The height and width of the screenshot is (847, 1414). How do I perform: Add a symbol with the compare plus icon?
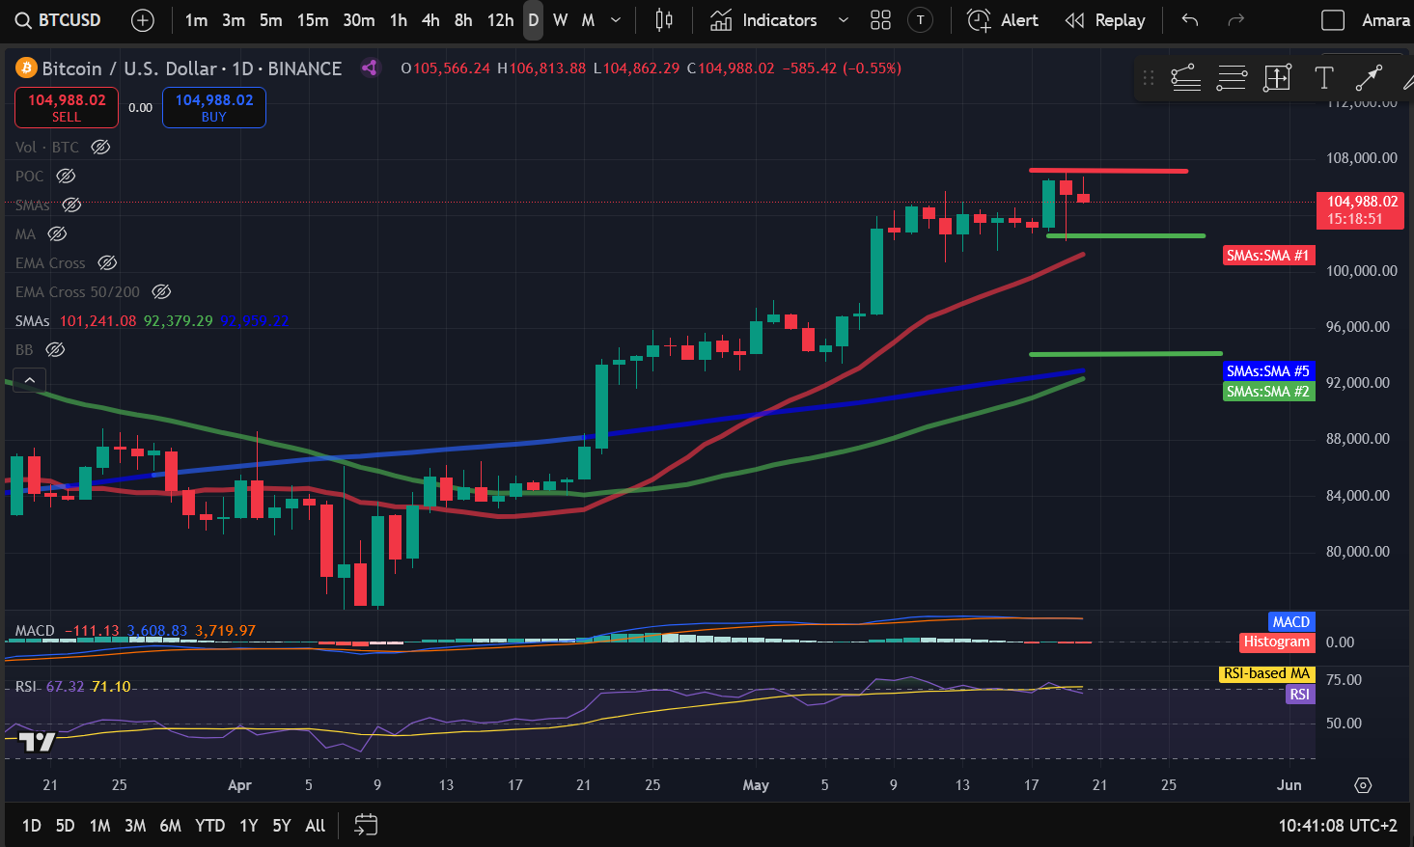tap(142, 20)
